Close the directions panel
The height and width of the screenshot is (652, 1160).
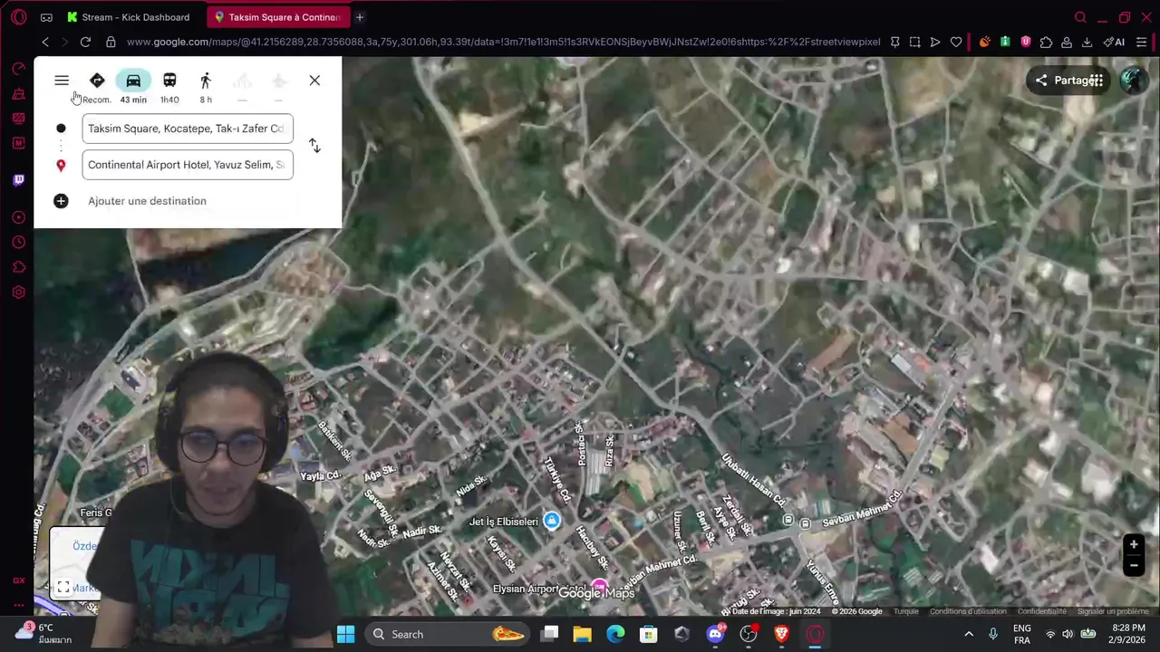point(314,81)
